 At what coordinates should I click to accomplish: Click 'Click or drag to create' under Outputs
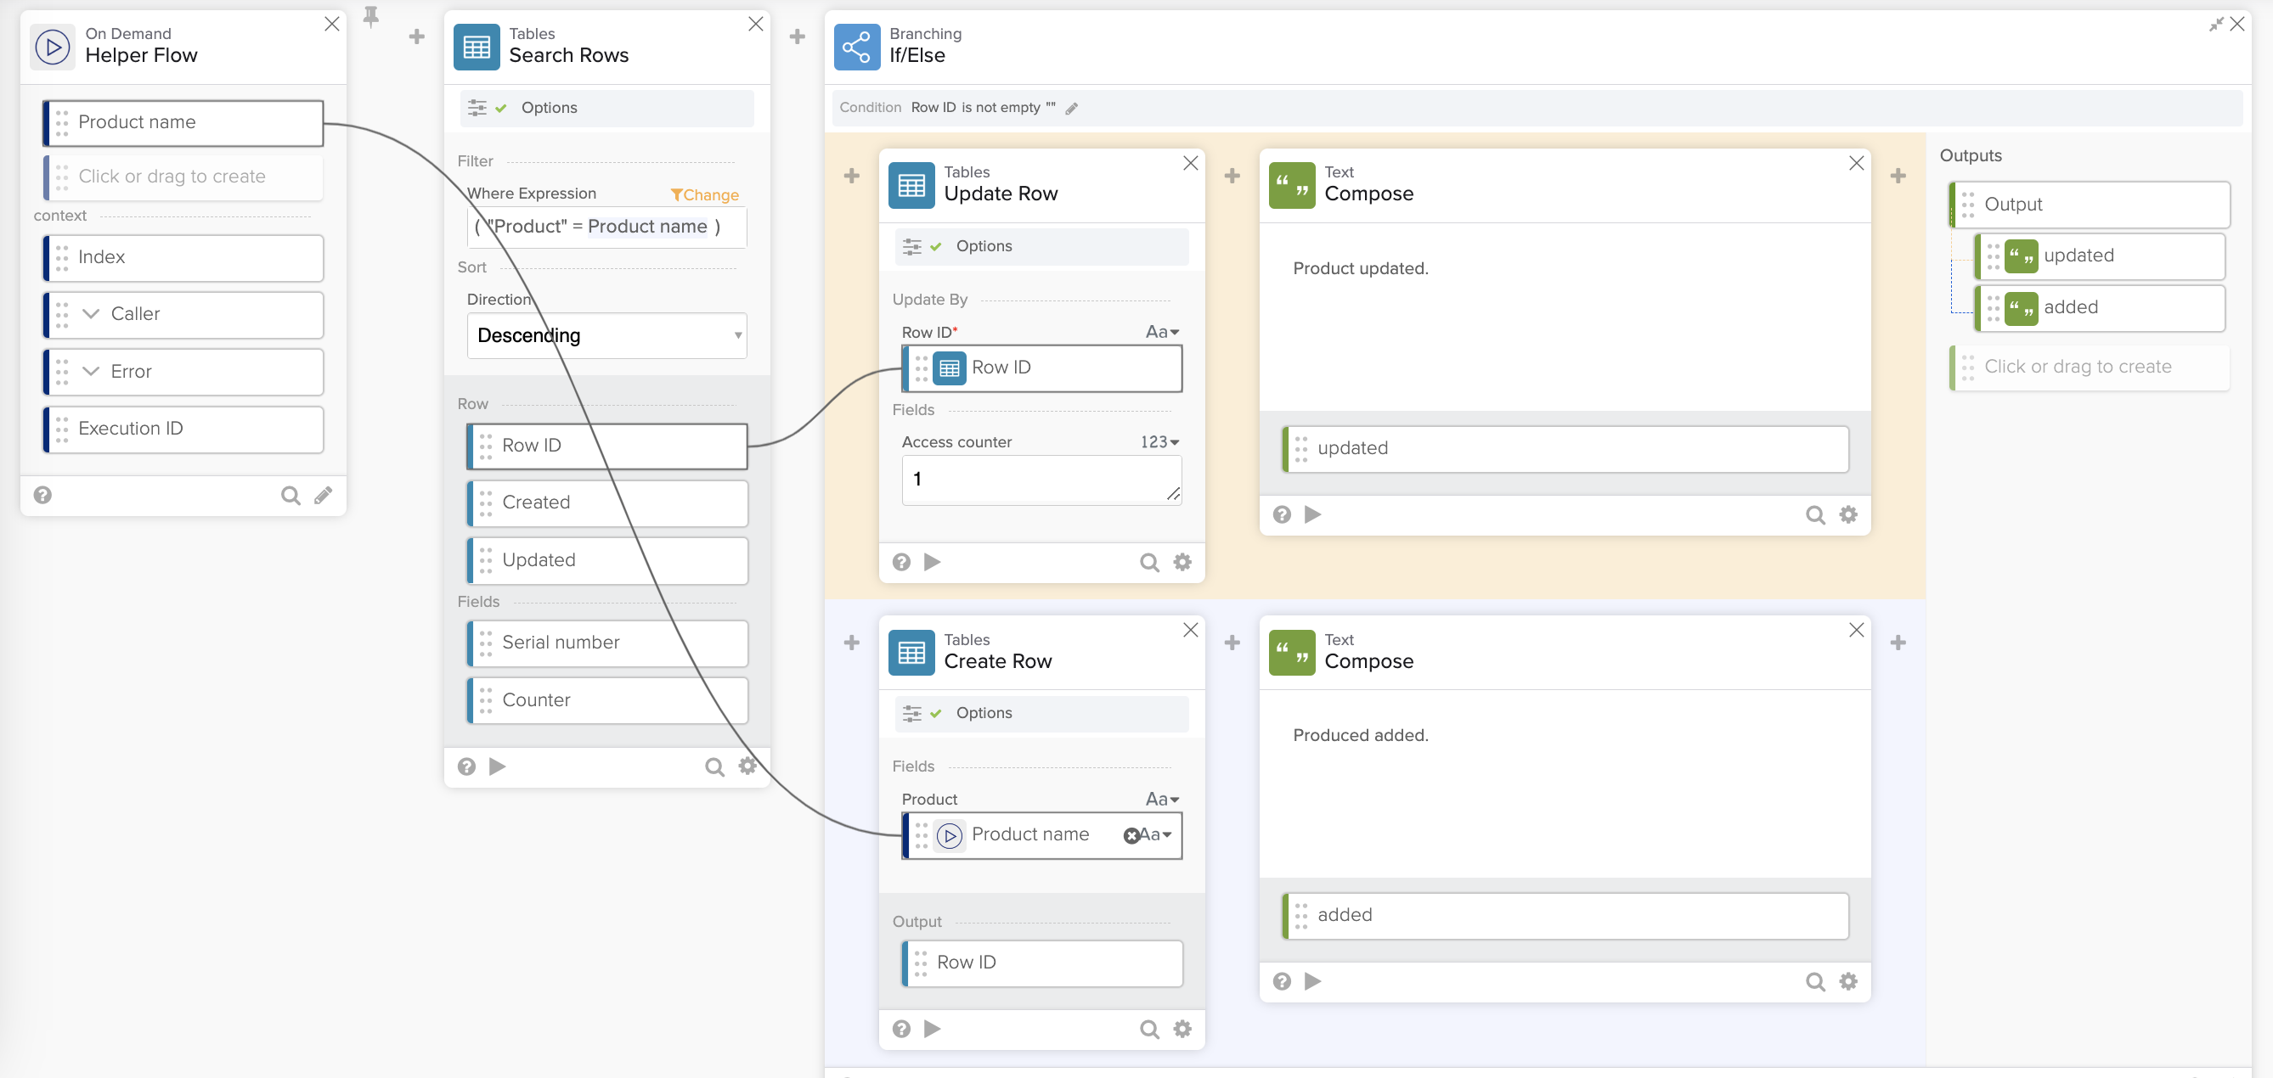click(x=2077, y=367)
